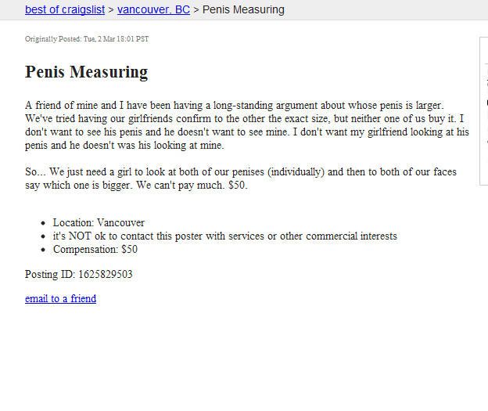Image resolution: width=488 pixels, height=411 pixels.
Task: Click the partially visible side panel at right edge
Action: [x=483, y=111]
